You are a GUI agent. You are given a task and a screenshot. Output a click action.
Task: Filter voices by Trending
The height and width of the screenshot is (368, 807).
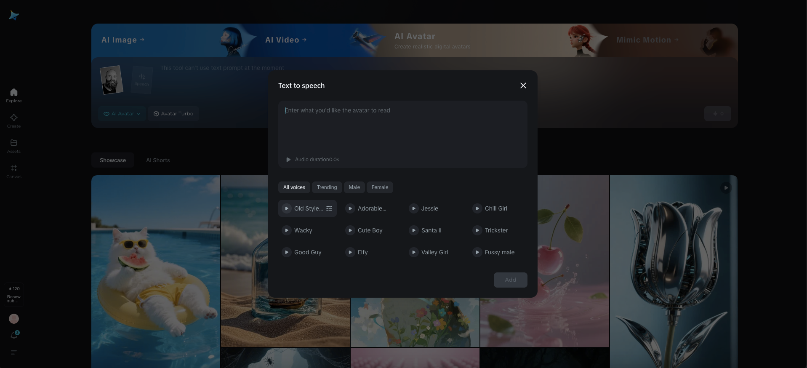click(x=327, y=187)
